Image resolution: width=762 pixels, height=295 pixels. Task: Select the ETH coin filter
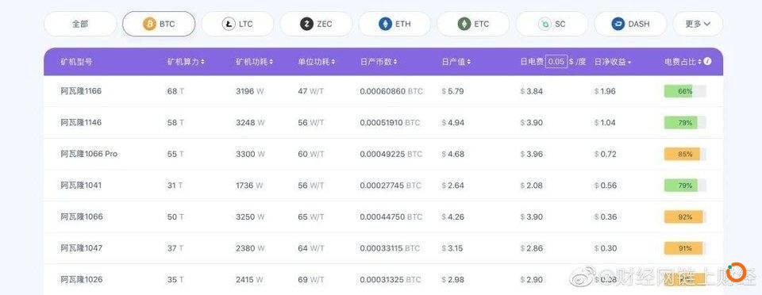[394, 24]
